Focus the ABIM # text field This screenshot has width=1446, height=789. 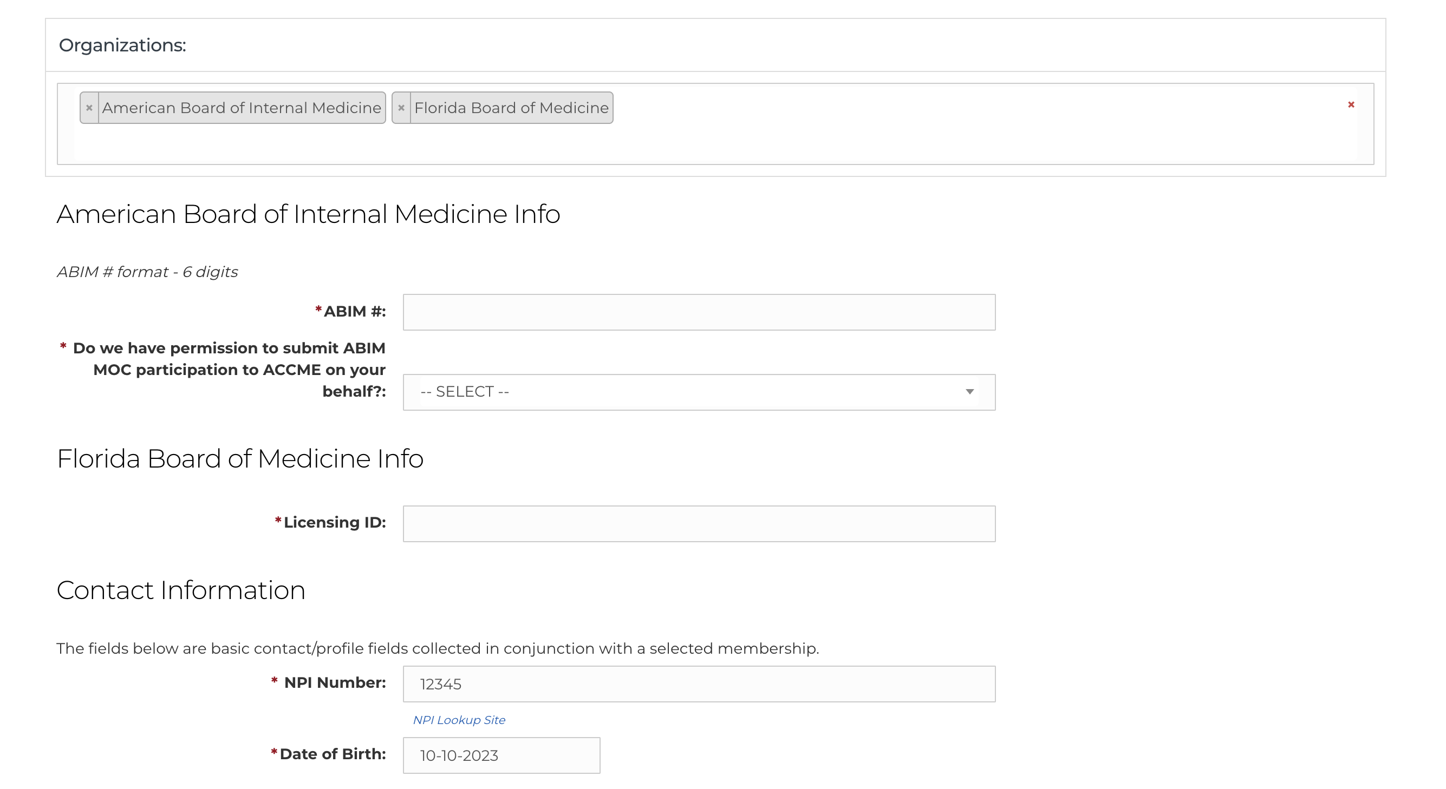[x=699, y=312]
